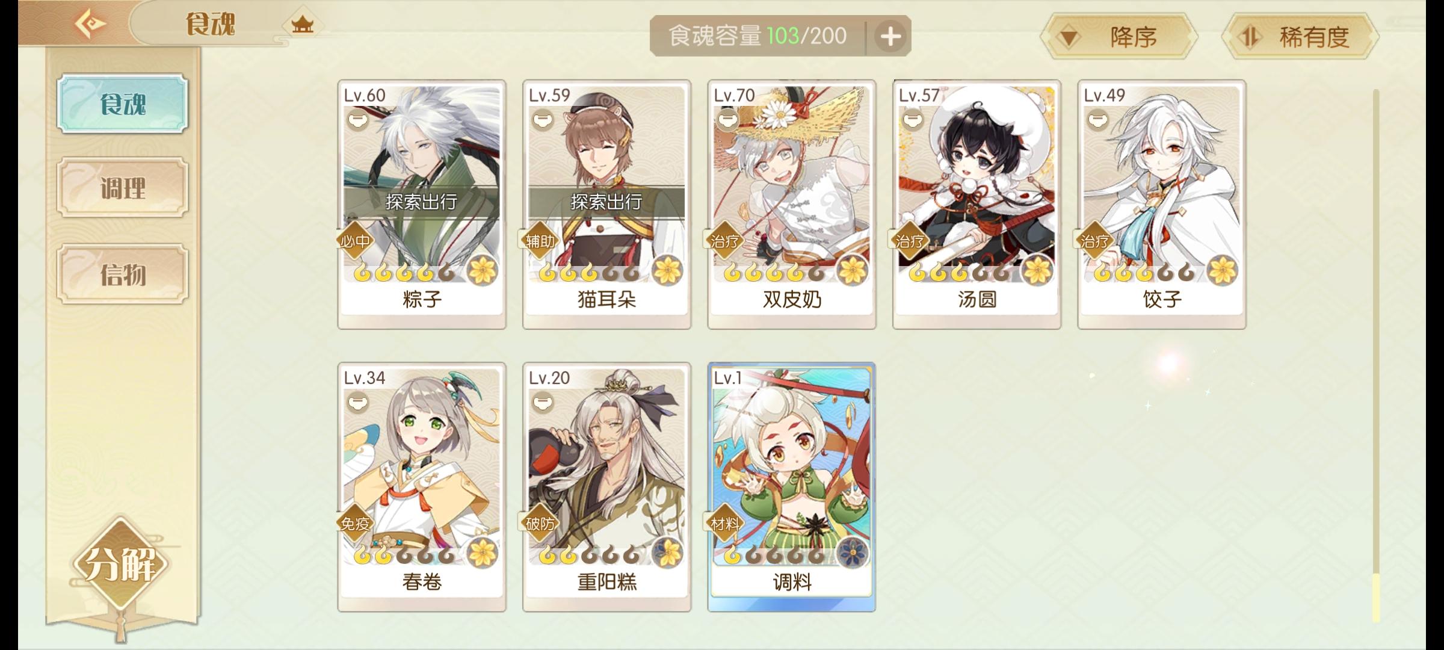
Task: Tap the bowl icon on 春卷 card
Action: click(357, 402)
